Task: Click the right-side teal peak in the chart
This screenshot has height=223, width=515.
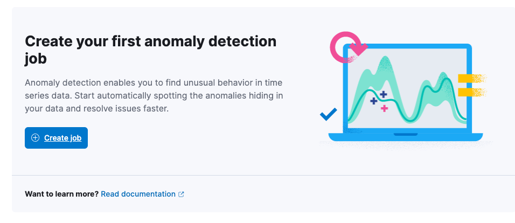Action: [443, 78]
